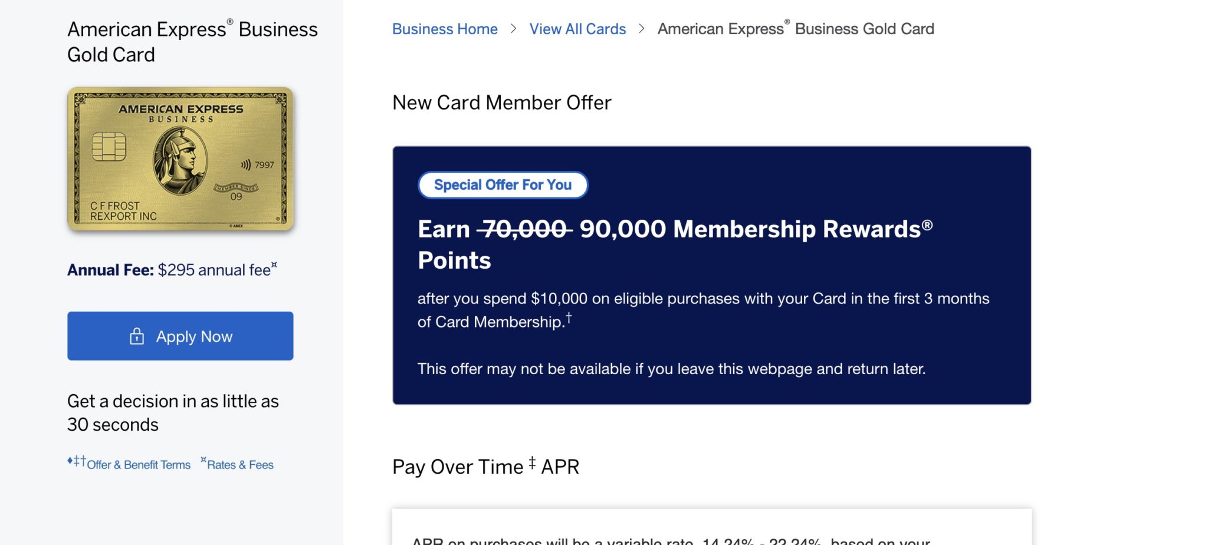The width and height of the screenshot is (1208, 545).
Task: Click the lock icon inside Apply Now button
Action: pyautogui.click(x=136, y=336)
